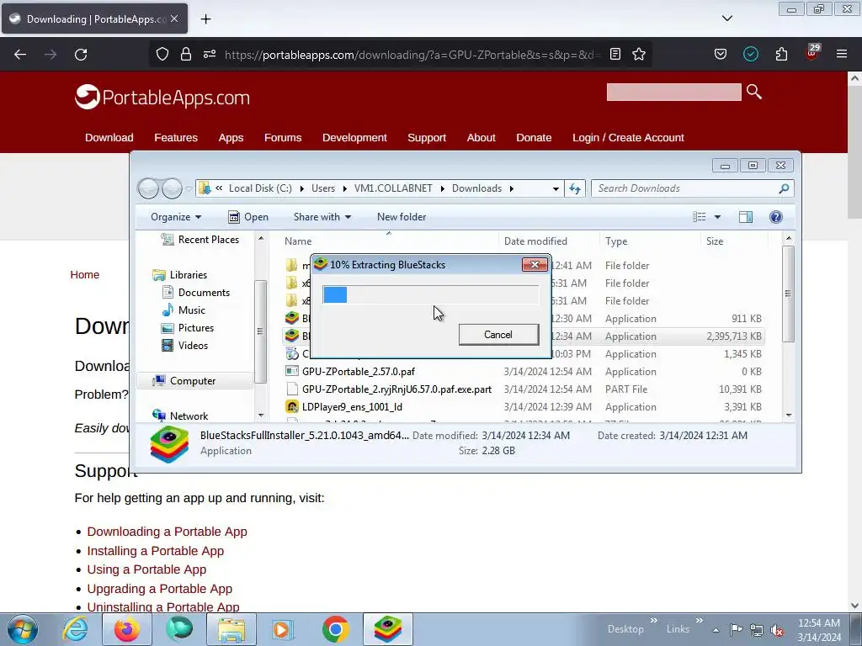Screen dimensions: 862x646
Task: Click Home breadcrumb link on webpage
Action: click(x=85, y=275)
